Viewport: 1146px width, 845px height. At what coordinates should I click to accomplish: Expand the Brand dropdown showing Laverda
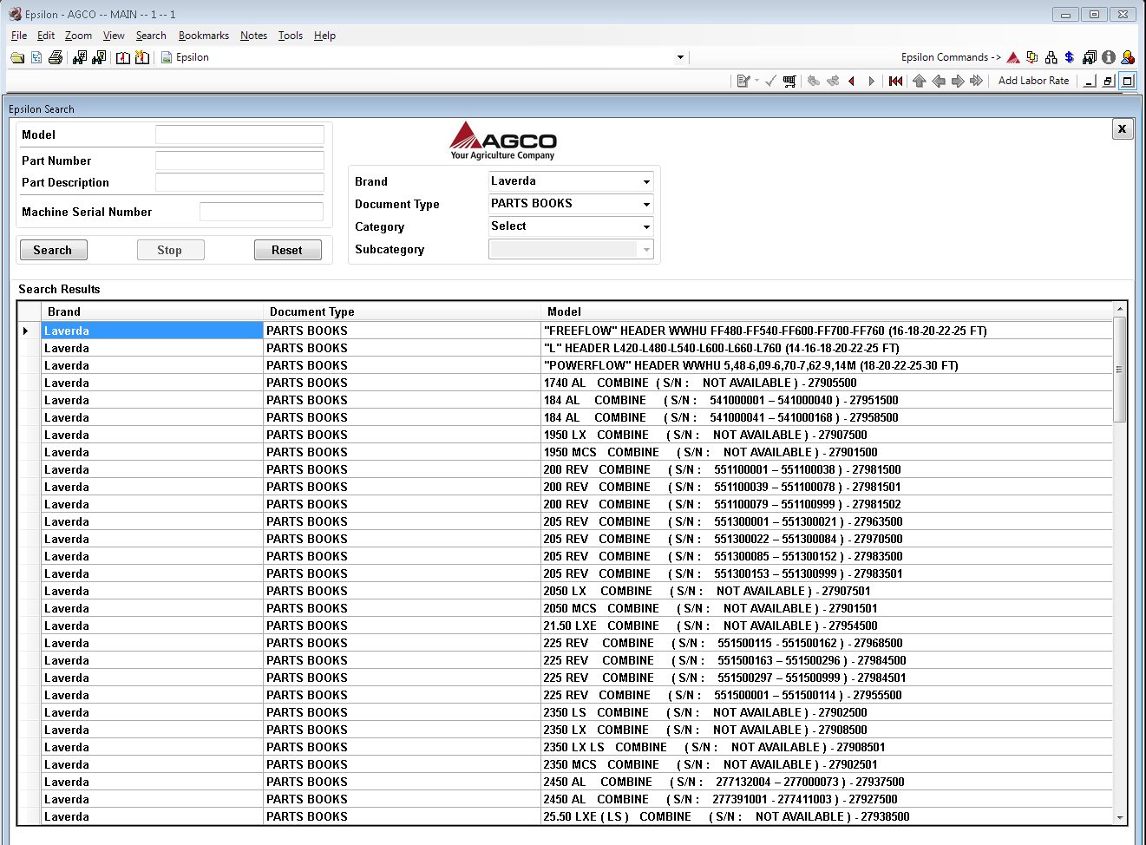pos(646,181)
